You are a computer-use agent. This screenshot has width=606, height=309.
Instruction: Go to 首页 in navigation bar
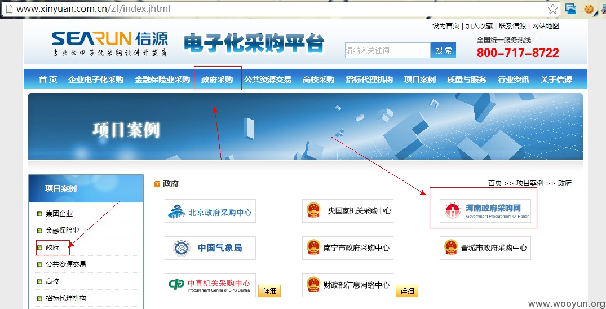[x=48, y=80]
